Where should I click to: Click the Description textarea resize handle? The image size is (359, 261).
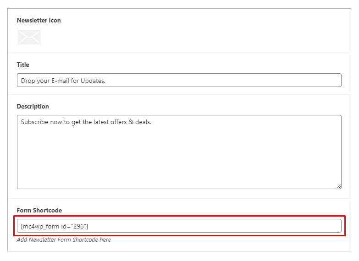[x=339, y=186]
